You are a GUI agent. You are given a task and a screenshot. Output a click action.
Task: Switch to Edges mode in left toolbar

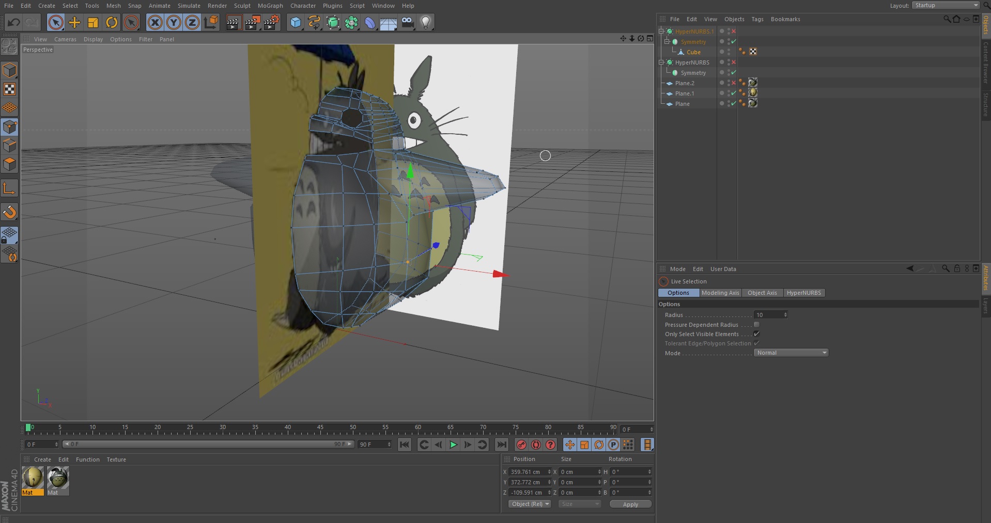pos(9,146)
